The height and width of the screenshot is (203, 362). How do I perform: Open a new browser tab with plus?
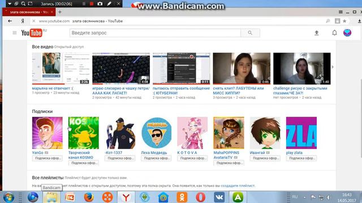[60, 12]
